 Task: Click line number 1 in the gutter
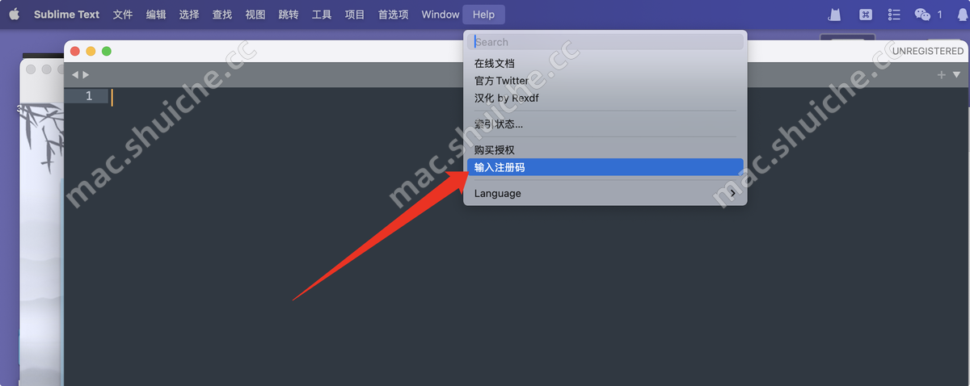coord(89,96)
